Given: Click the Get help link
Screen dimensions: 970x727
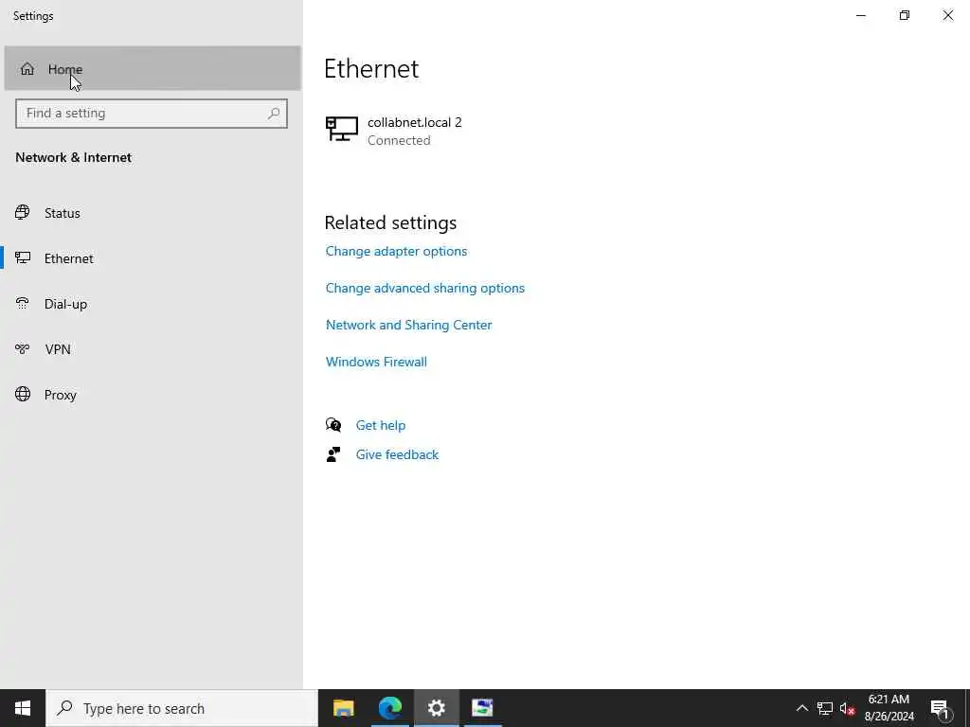Looking at the screenshot, I should click(381, 425).
